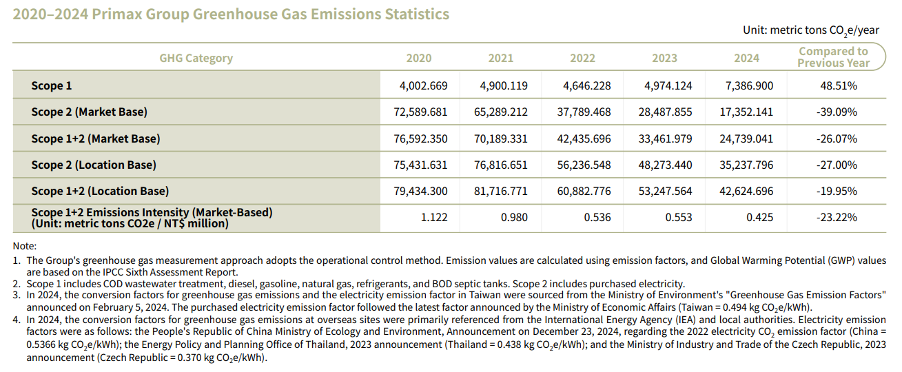This screenshot has height=372, width=902.
Task: Click the value 79,434.300
Action: [420, 191]
